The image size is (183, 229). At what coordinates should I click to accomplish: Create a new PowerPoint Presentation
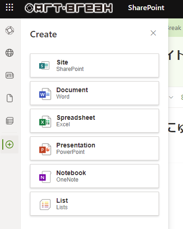pyautogui.click(x=94, y=148)
